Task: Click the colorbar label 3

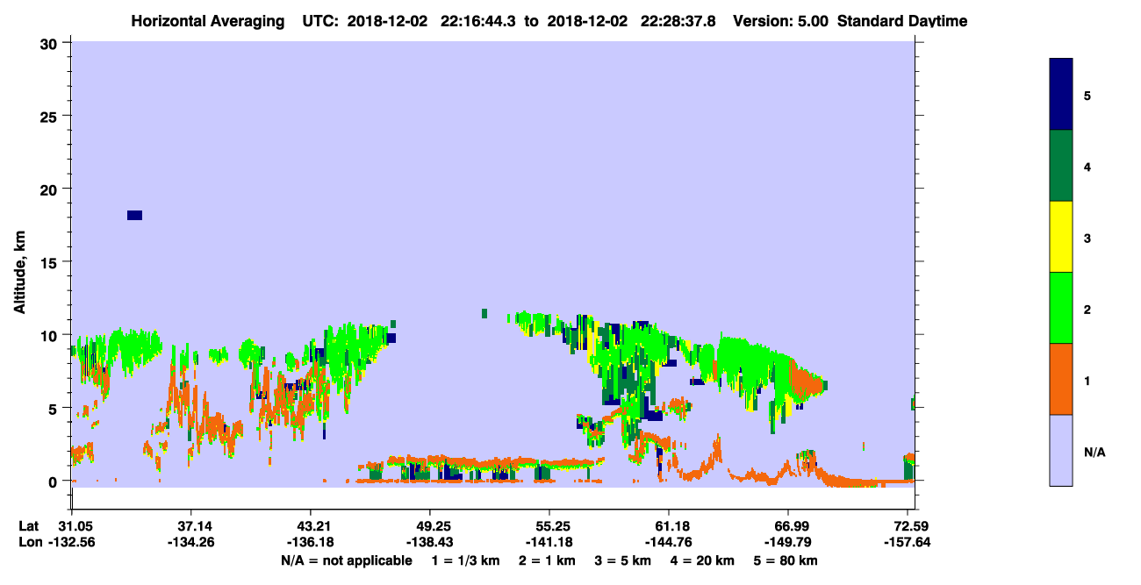Action: point(1087,238)
